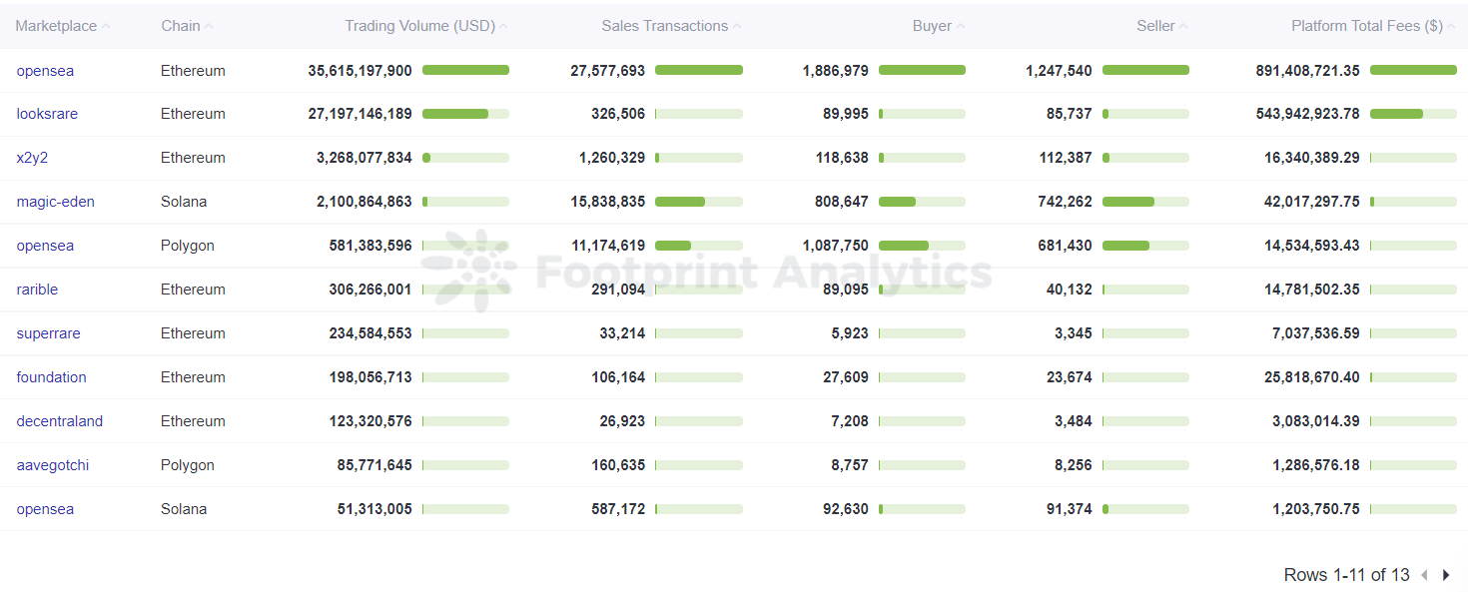Click trading volume value 234,584,553
Image resolution: width=1468 pixels, height=592 pixels.
pos(370,333)
